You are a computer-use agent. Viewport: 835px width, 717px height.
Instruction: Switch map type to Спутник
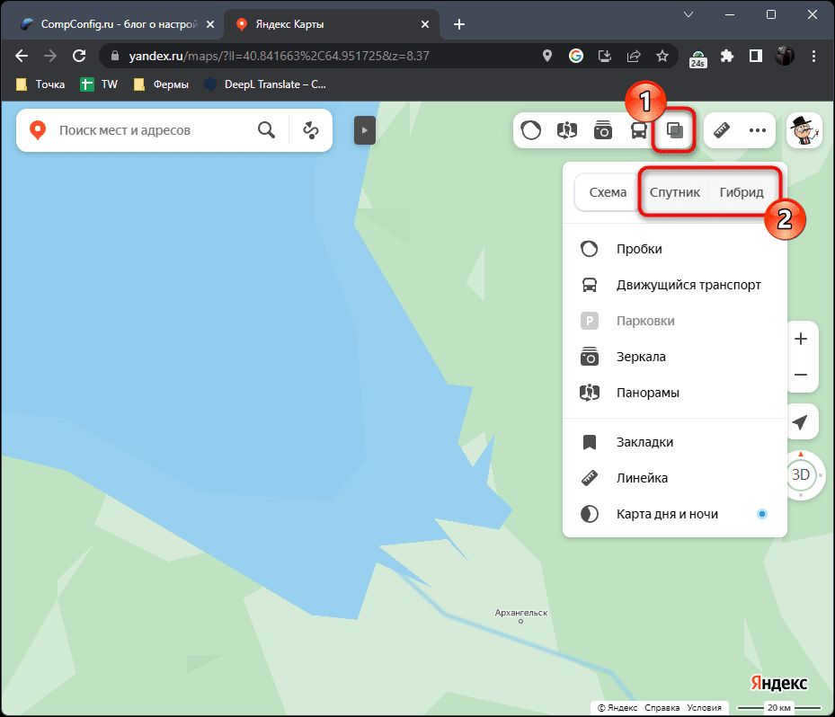coord(675,192)
